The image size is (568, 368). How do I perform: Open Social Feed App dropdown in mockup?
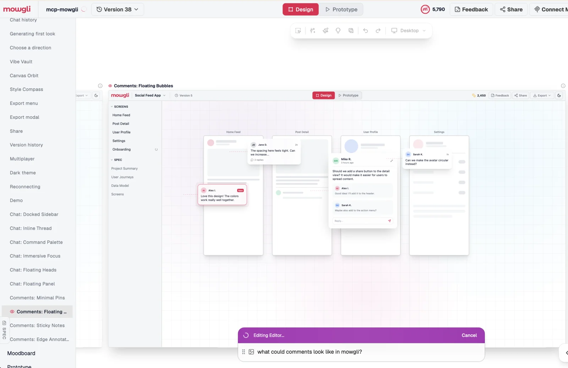[x=150, y=95]
